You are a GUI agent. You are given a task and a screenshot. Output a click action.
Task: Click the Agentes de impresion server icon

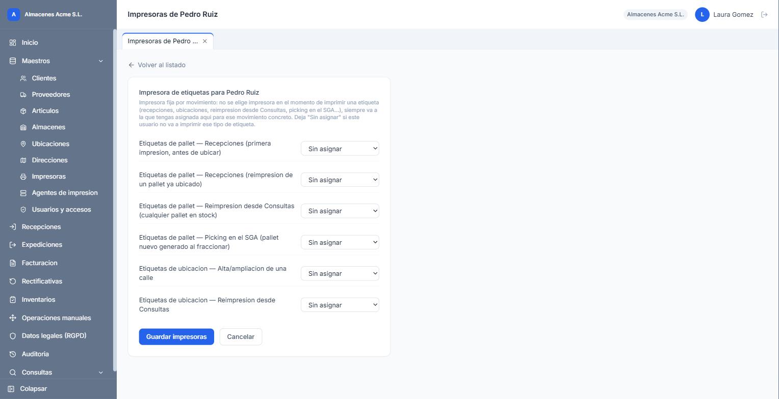point(23,193)
